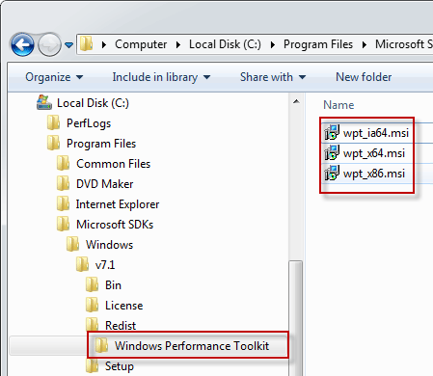Click the PerfLogs folder icon
The width and height of the screenshot is (433, 376).
point(53,123)
